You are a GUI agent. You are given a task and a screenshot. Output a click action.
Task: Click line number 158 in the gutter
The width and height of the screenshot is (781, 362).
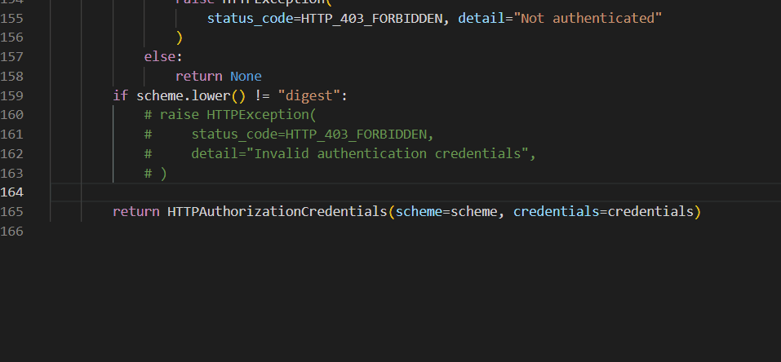[11, 77]
